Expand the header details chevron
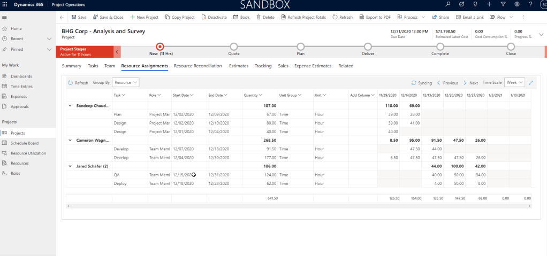The image size is (547, 256). tap(541, 33)
